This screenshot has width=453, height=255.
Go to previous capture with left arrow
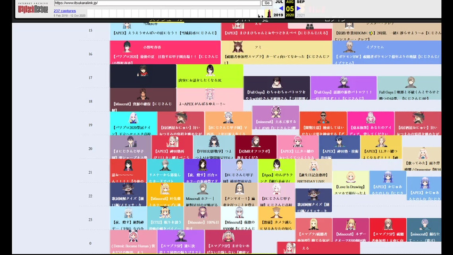[x=281, y=8]
